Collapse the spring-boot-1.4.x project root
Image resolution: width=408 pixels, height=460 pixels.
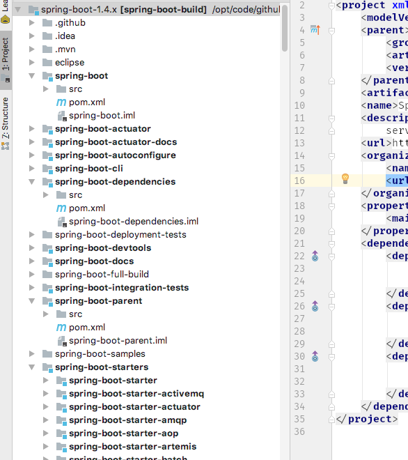(x=18, y=10)
